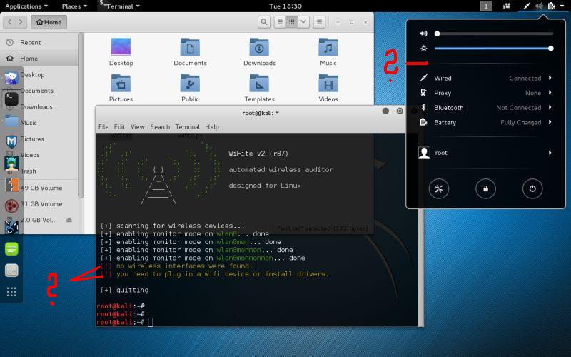Expand the Wired connection submenu
The image size is (571, 357).
(x=550, y=78)
